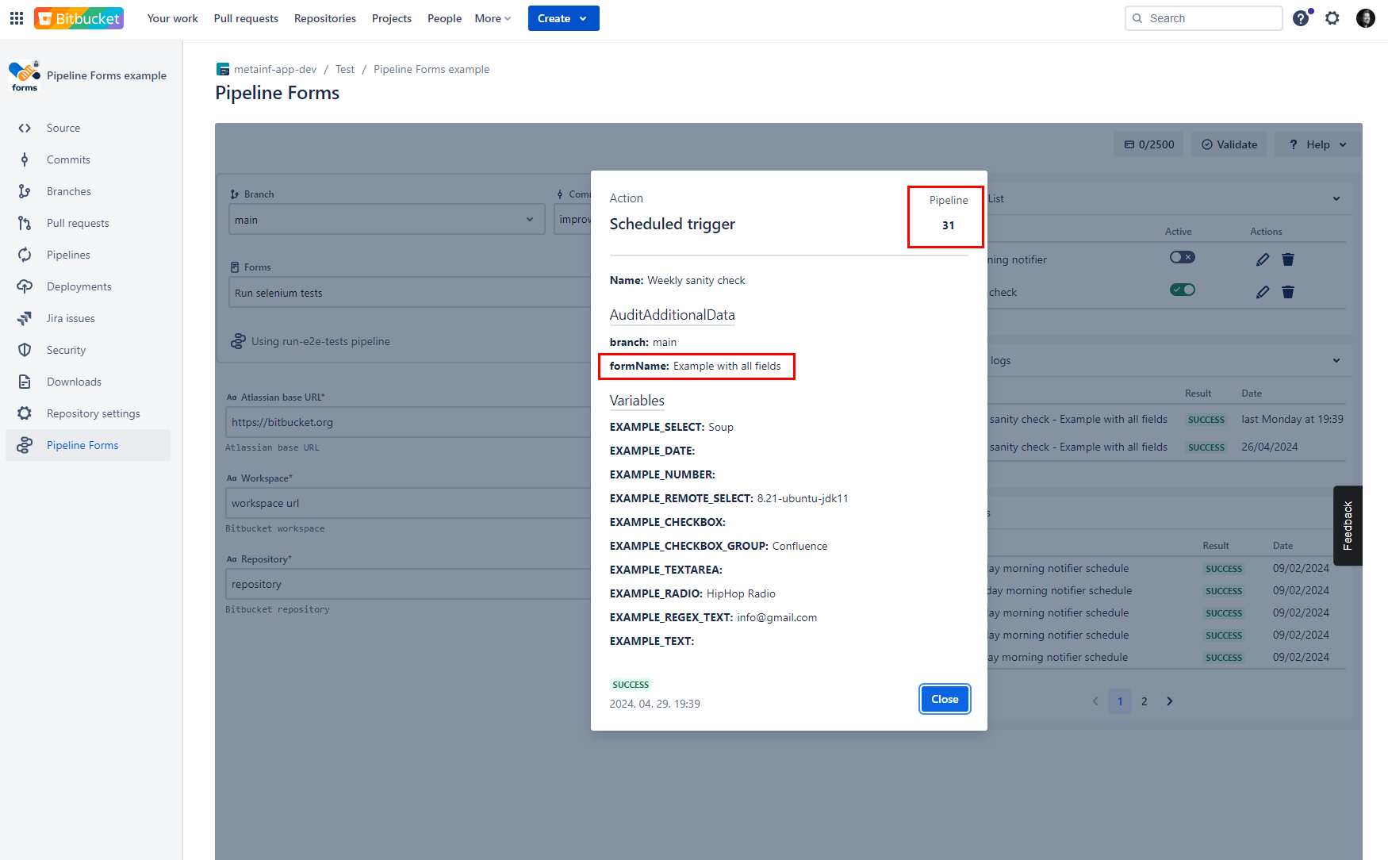The image size is (1388, 860).
Task: Click the Commits icon in sidebar
Action: (x=25, y=159)
